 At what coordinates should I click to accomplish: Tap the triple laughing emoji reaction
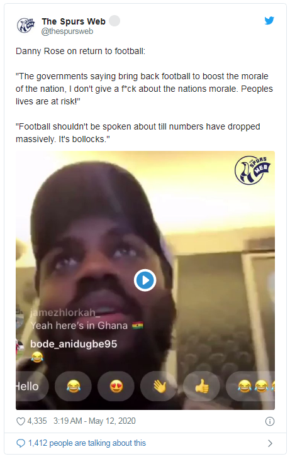(x=251, y=386)
